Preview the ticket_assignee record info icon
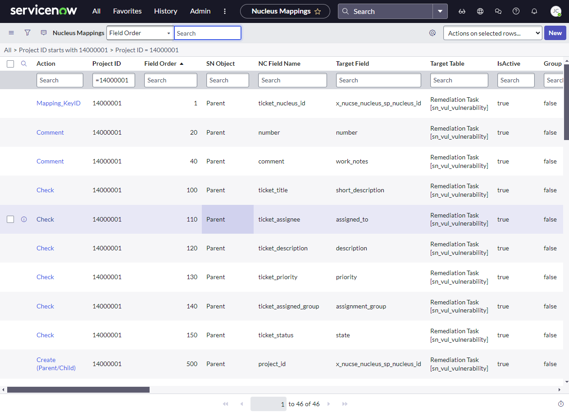Image resolution: width=569 pixels, height=412 pixels. (24, 219)
